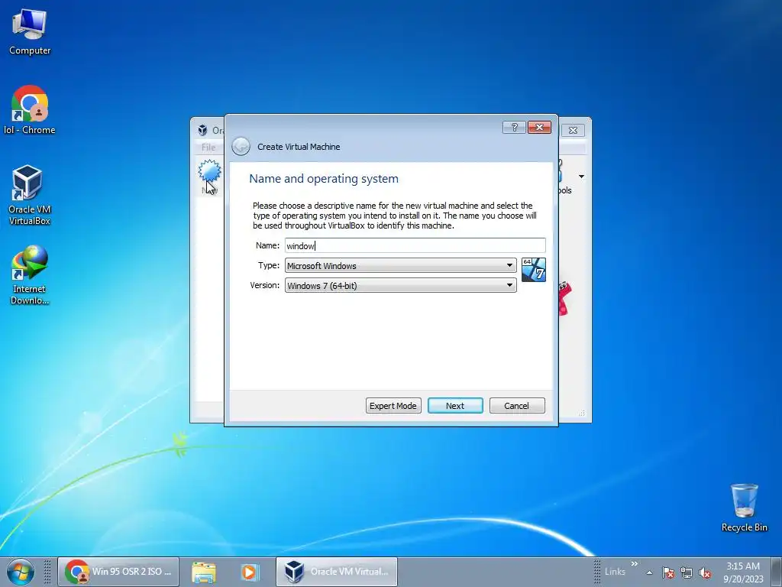Show hidden tray icons arrow
Image resolution: width=782 pixels, height=587 pixels.
click(649, 572)
